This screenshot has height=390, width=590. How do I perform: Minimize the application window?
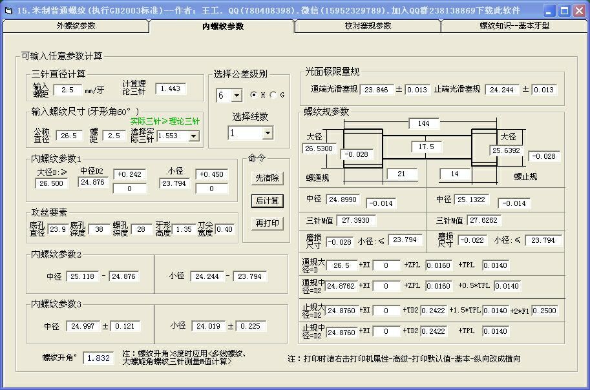click(549, 10)
